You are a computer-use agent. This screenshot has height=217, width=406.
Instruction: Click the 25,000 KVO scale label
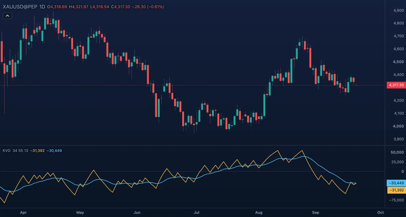click(398, 162)
